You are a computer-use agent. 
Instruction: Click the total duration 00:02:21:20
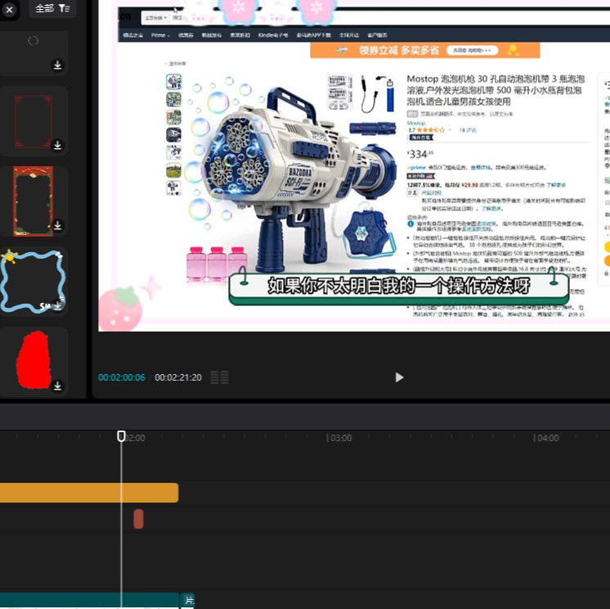point(178,377)
